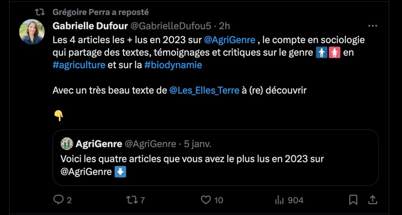This screenshot has height=215, width=402.
Task: Click the 2h tweet timestamp
Action: 225,26
